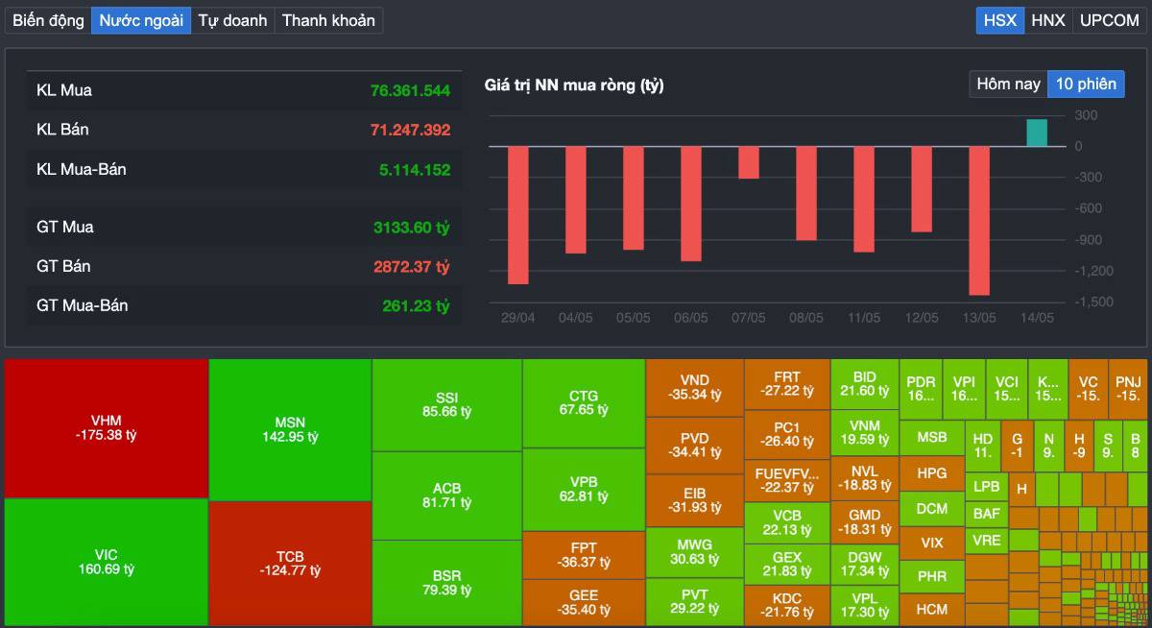Switch to the HNX exchange
1152x628 pixels.
coord(1048,20)
